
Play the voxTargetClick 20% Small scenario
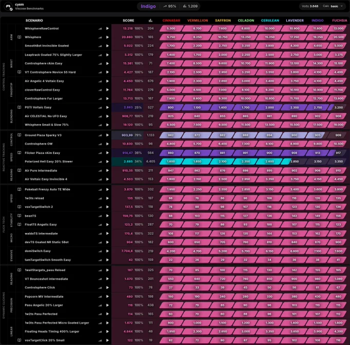(108, 340)
